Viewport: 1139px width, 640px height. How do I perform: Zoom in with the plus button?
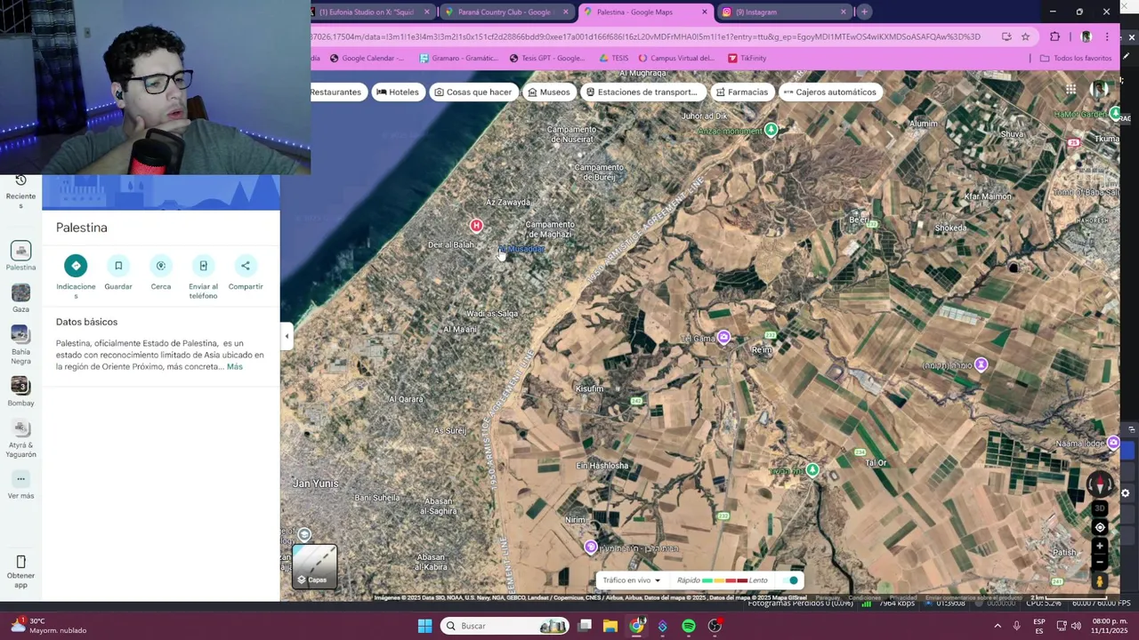[1100, 546]
